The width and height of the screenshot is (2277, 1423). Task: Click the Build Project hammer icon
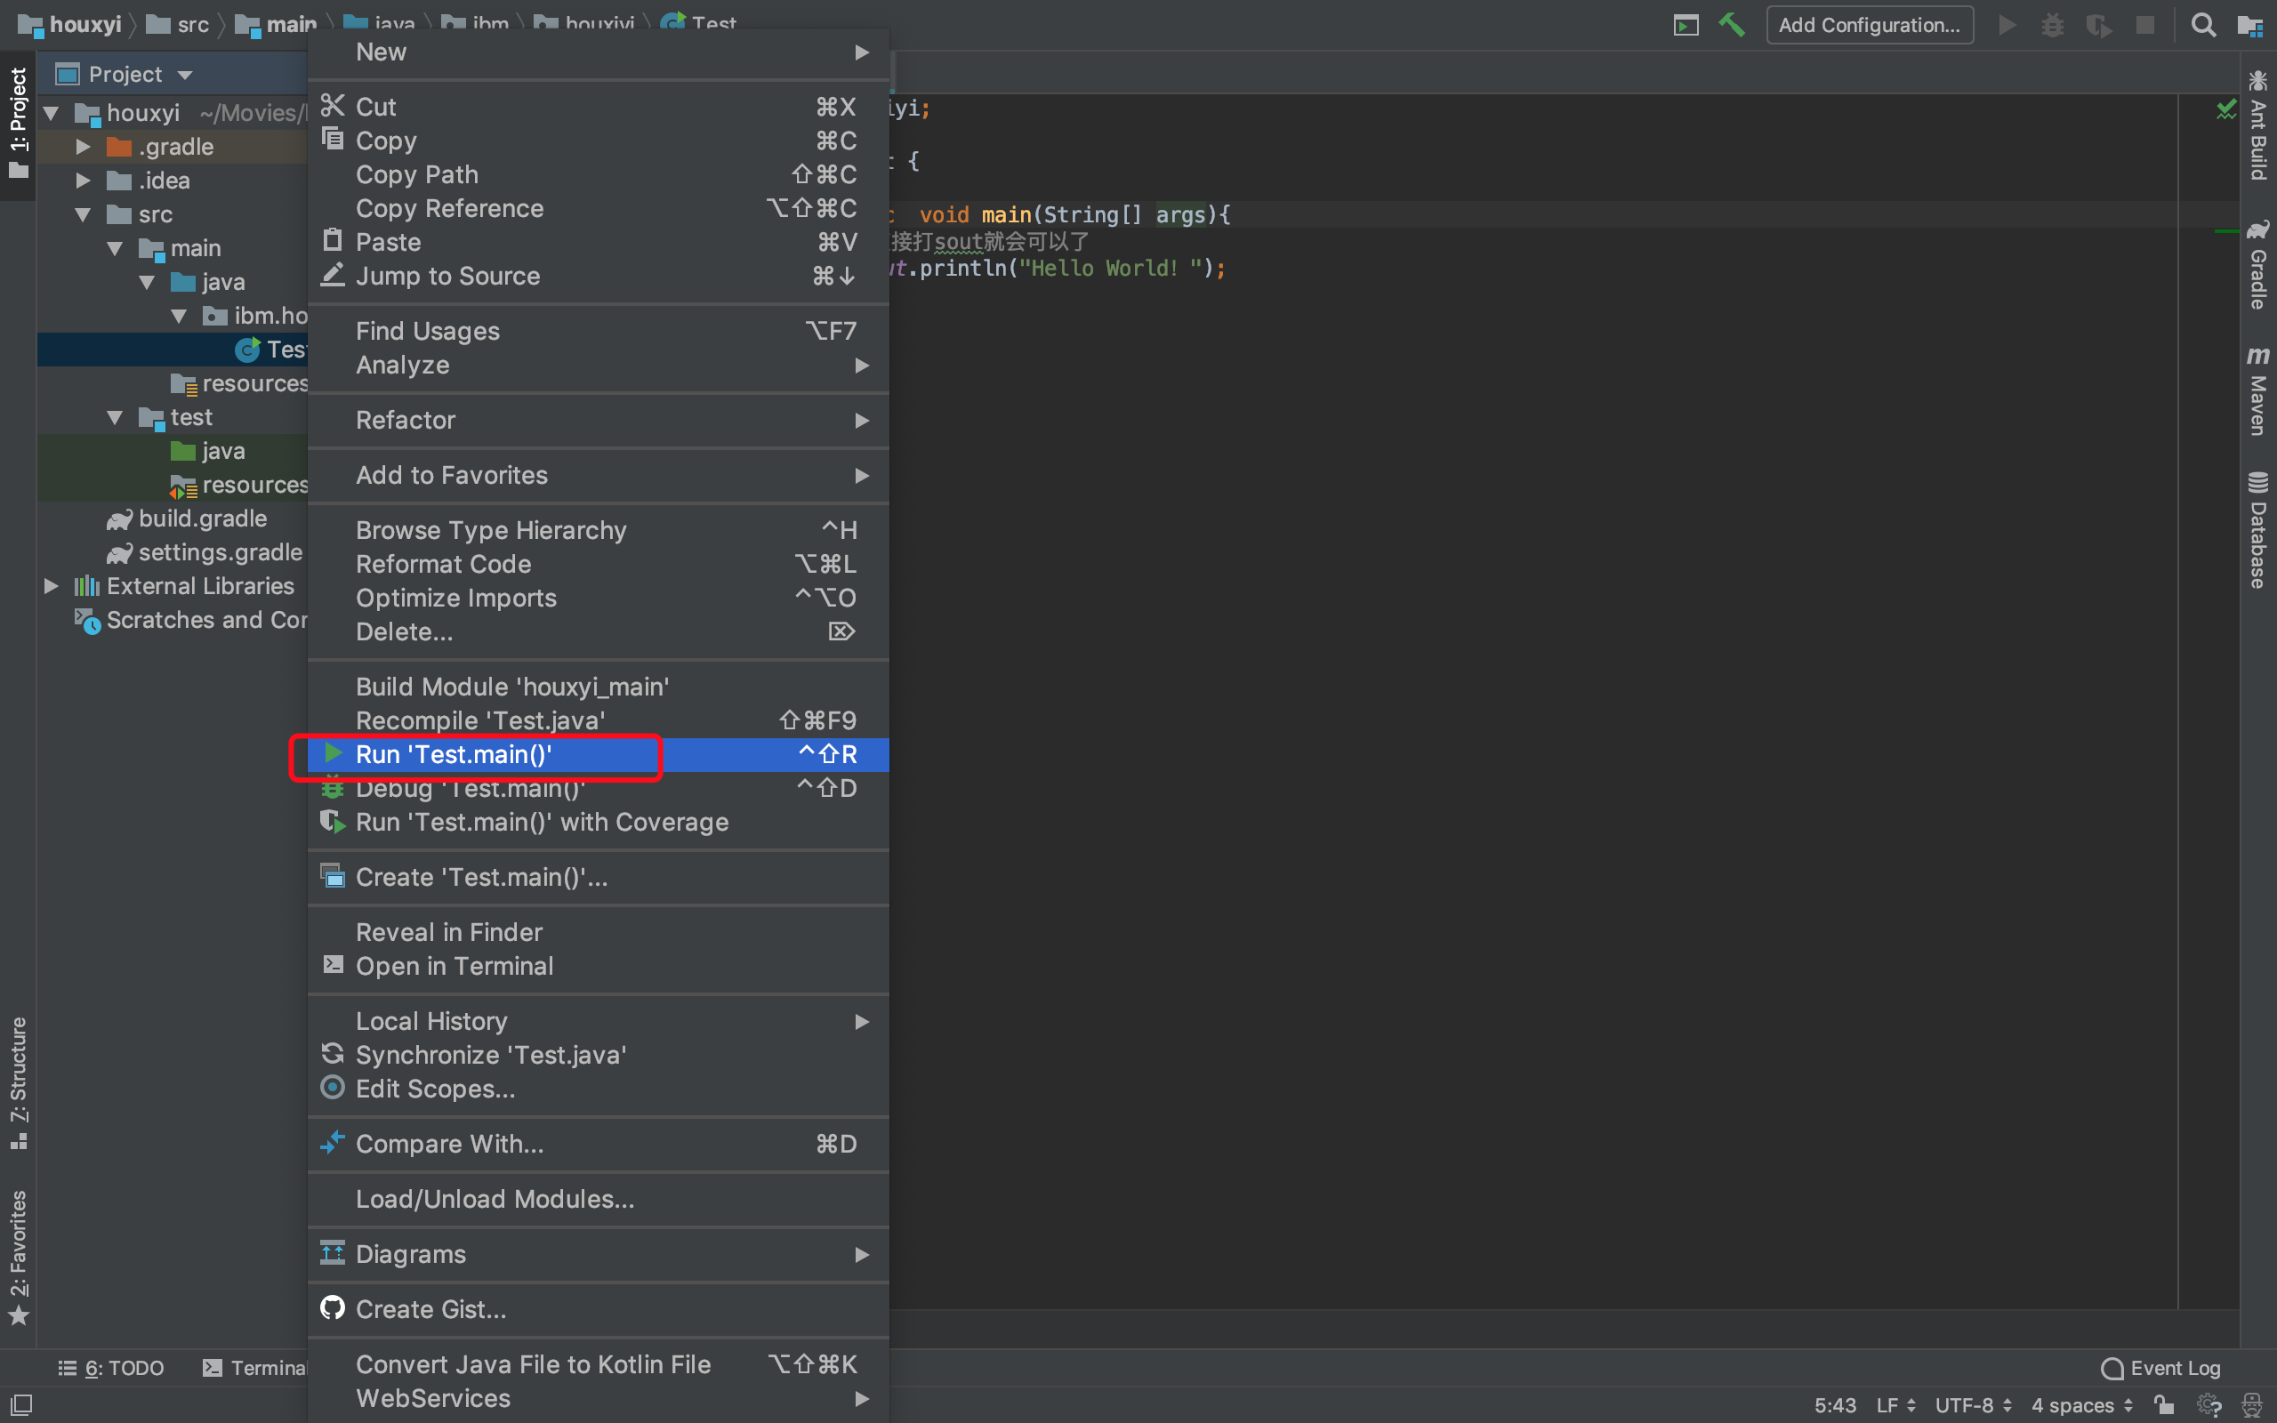tap(1731, 25)
